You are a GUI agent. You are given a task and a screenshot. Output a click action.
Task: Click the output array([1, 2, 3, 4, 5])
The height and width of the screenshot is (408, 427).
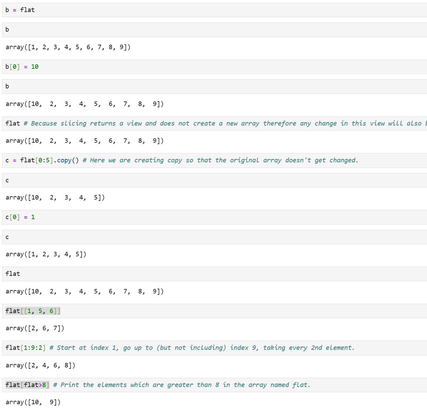46,254
